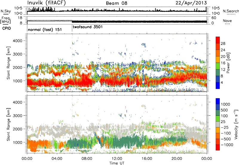Click the dashed CPID change marker in power panel
Viewport: 239px width, 165px height.
72,63
